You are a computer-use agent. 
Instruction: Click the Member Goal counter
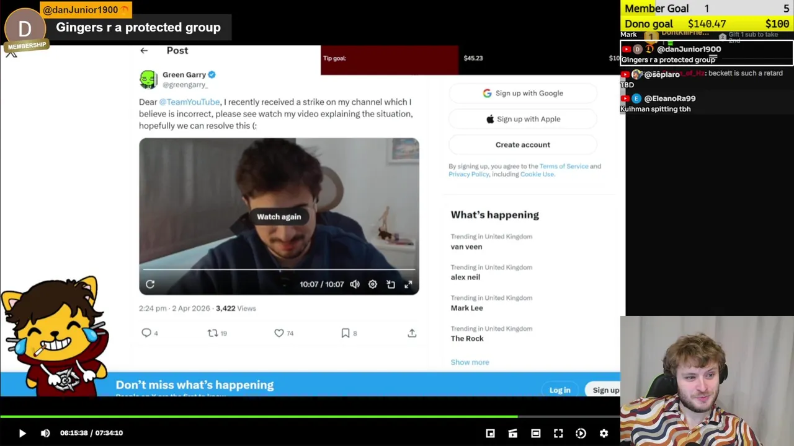707,8
